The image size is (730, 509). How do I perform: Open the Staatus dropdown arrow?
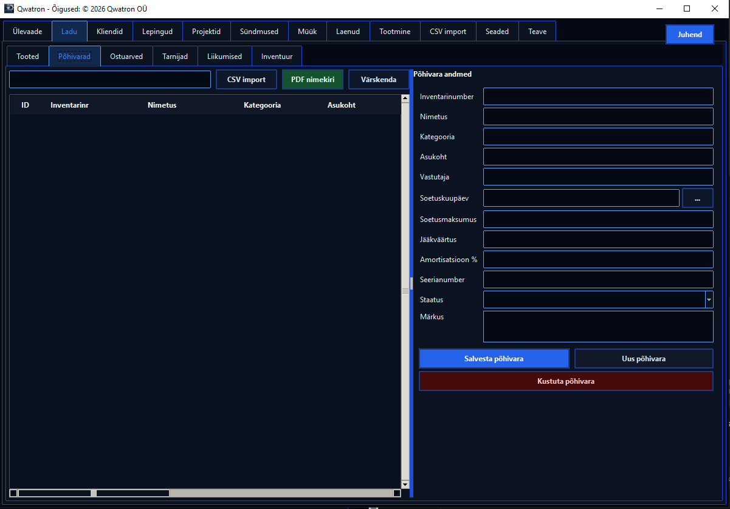(x=709, y=300)
